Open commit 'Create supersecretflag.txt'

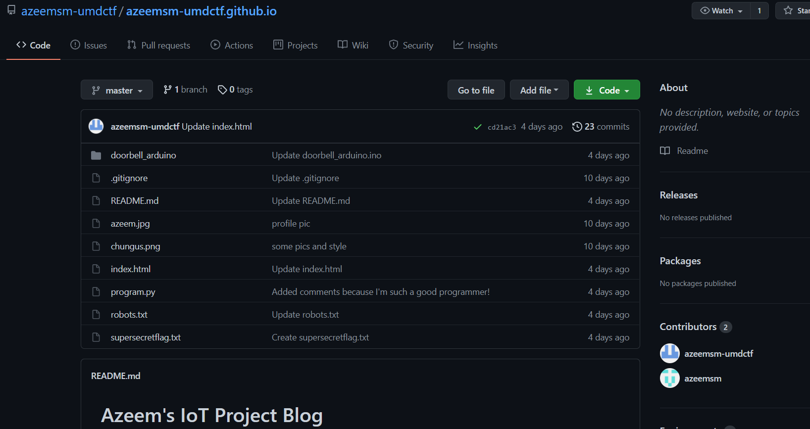pos(320,337)
